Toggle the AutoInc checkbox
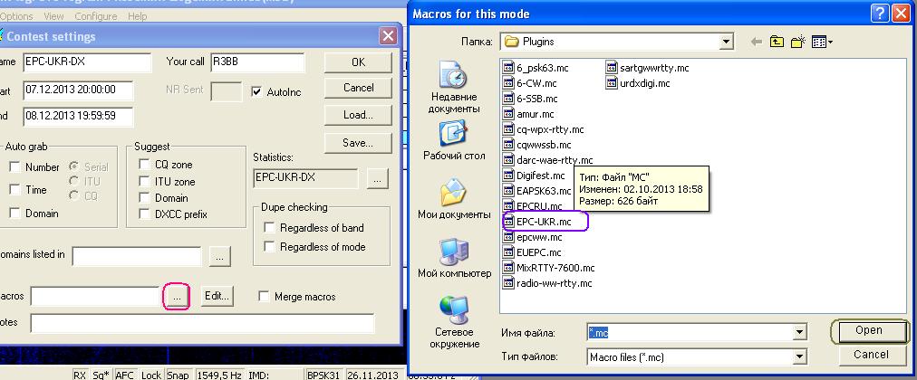Image resolution: width=917 pixels, height=380 pixels. coord(257,91)
